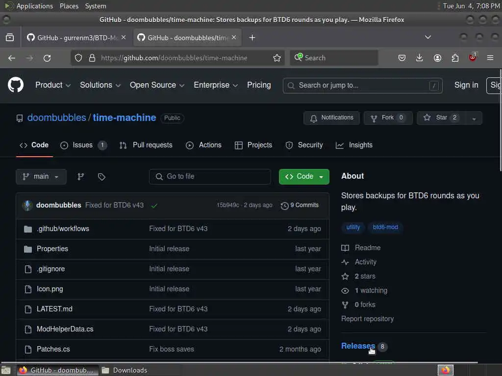Go back with the browser back arrow
Image resolution: width=502 pixels, height=376 pixels.
click(x=12, y=58)
